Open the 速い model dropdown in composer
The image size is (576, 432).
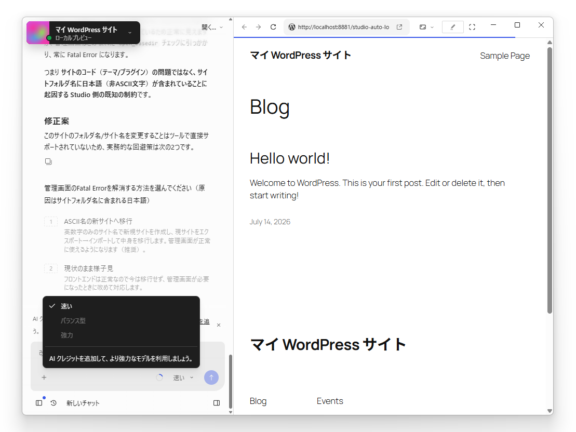[x=183, y=377]
